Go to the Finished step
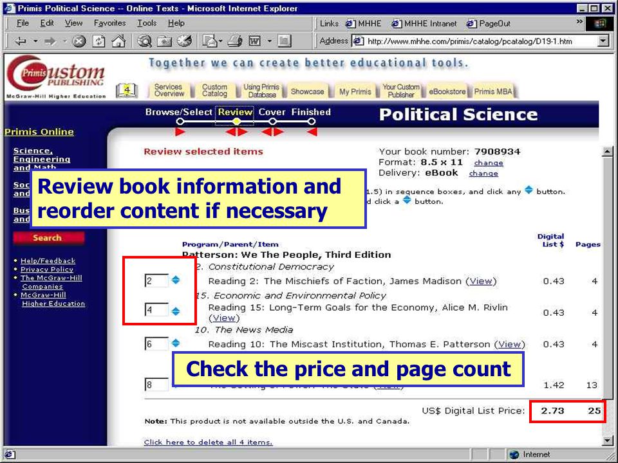618x463 pixels. pos(312,112)
